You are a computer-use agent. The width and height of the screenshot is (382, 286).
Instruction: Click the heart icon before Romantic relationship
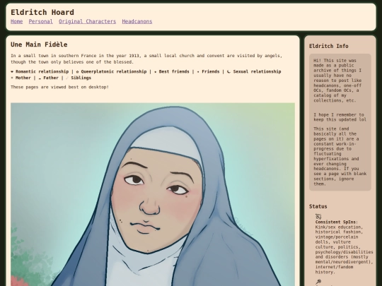click(12, 72)
